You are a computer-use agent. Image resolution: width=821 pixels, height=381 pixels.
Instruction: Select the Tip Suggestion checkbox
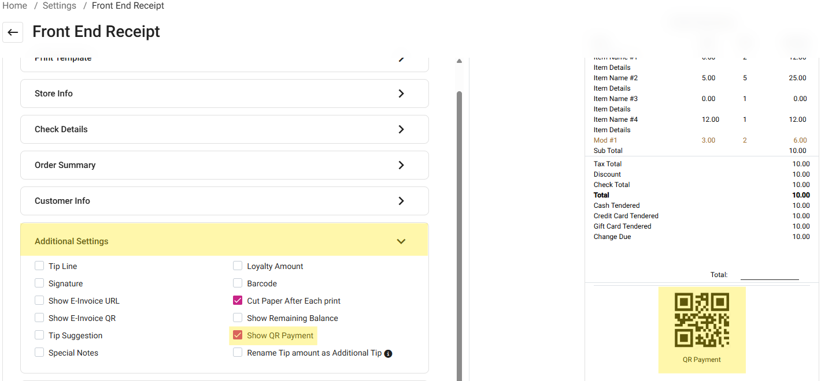coord(39,335)
